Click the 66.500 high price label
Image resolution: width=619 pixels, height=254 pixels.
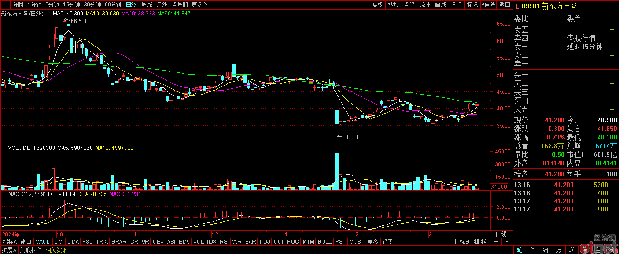pyautogui.click(x=79, y=21)
